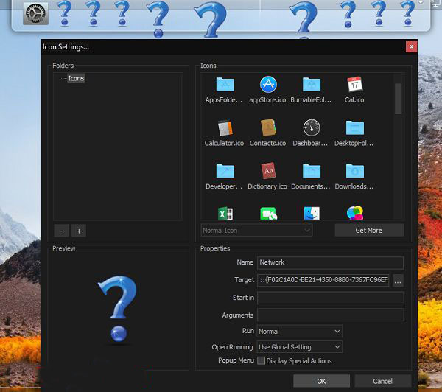Remove folder with the minus button

pos(61,231)
